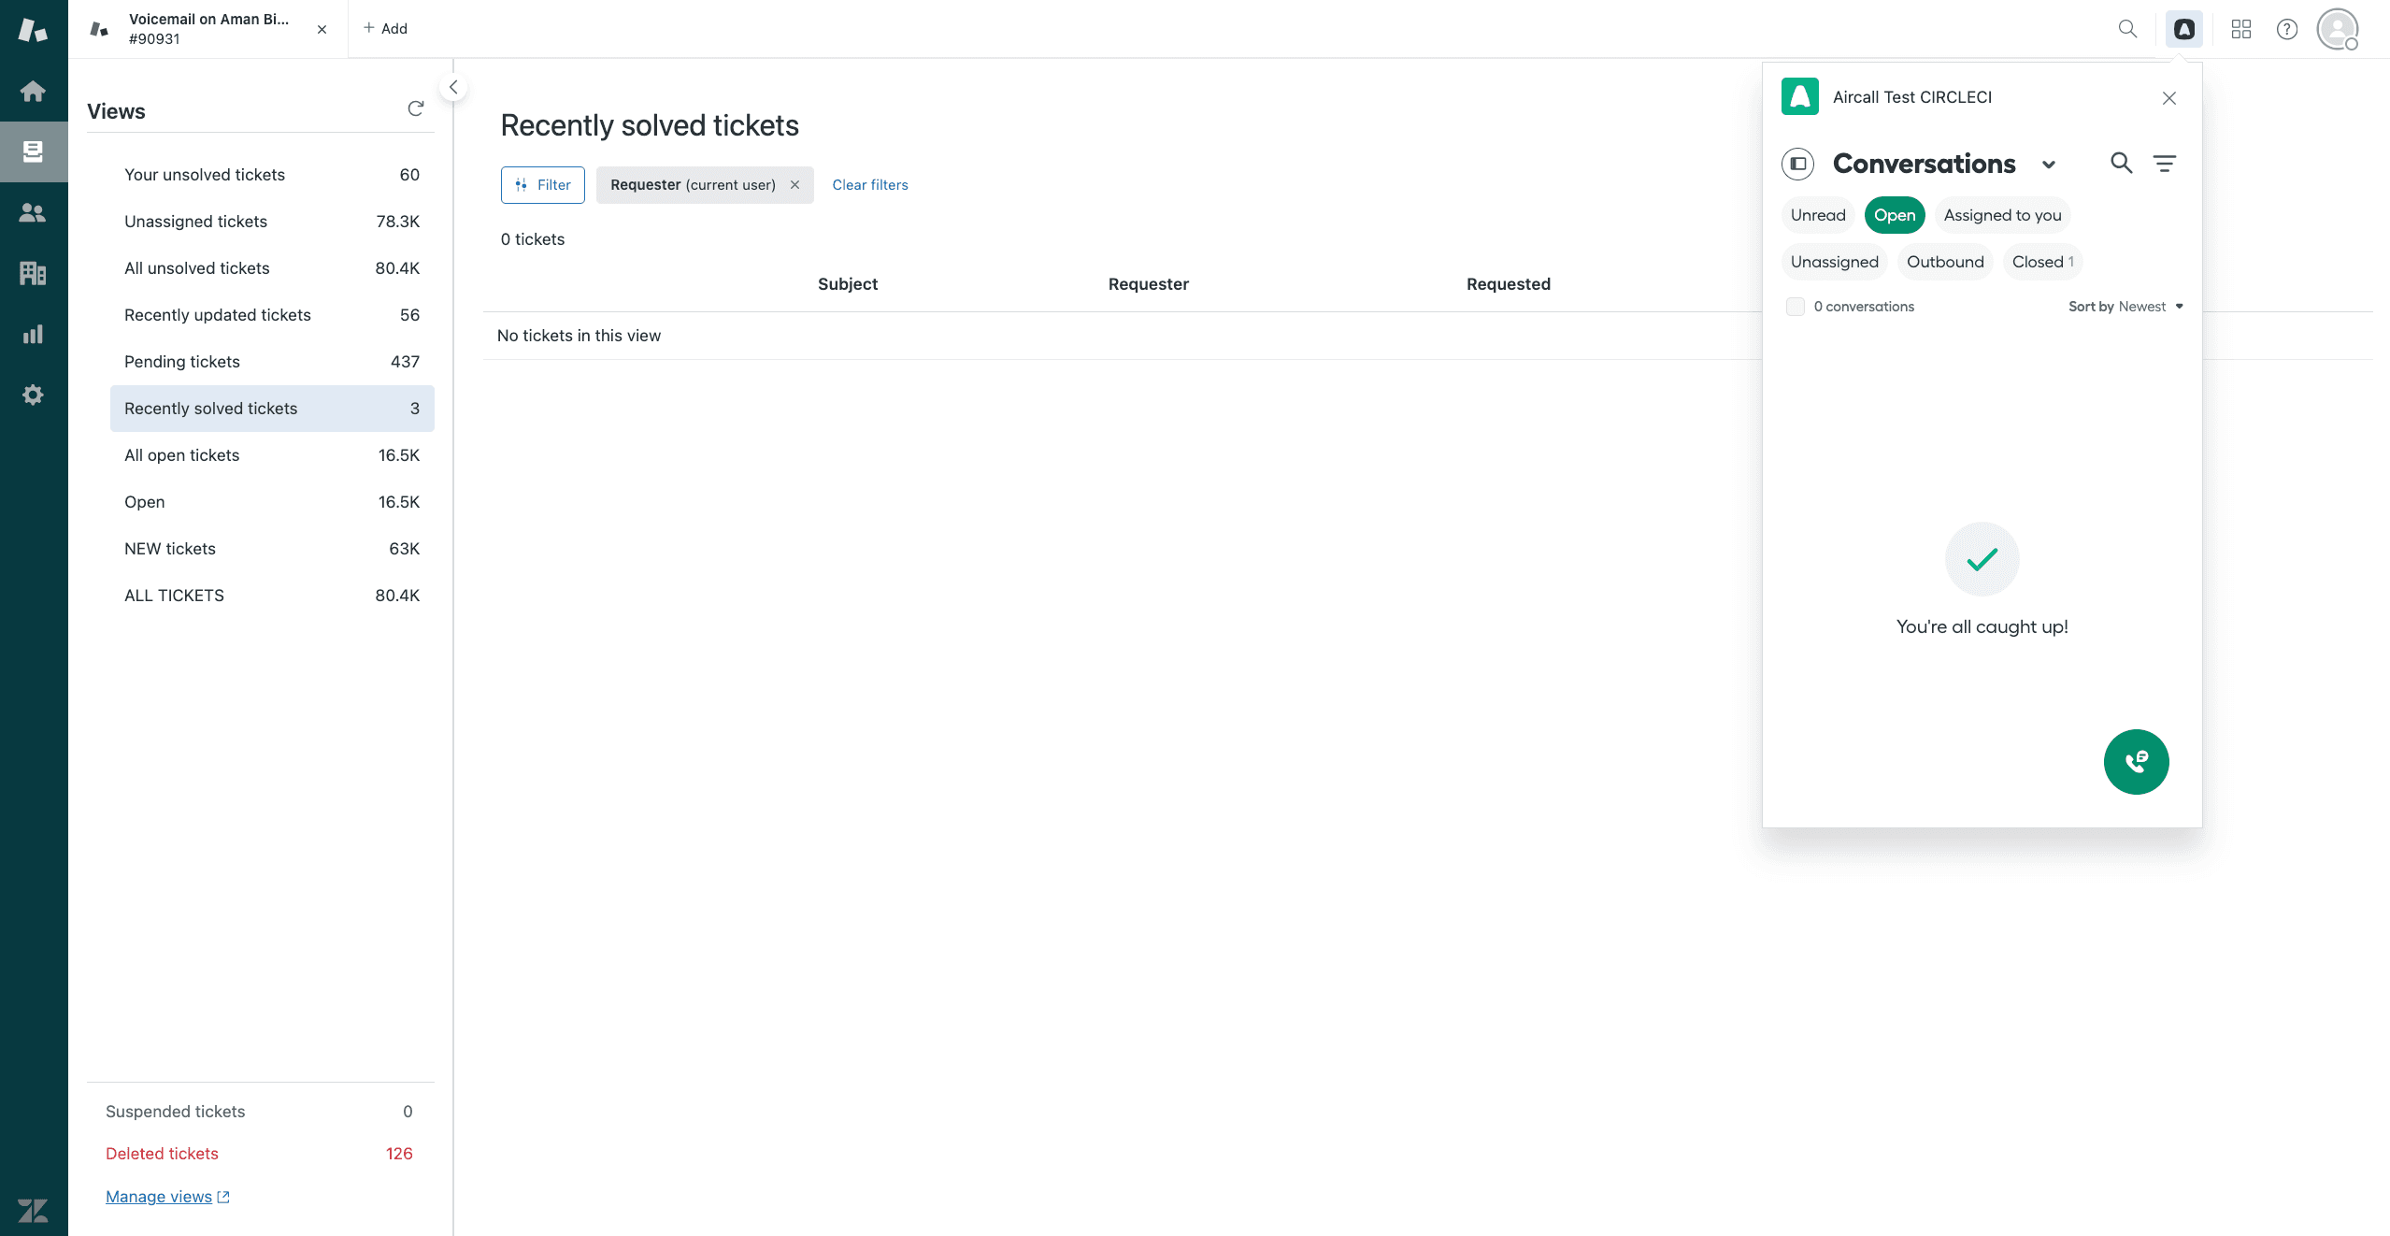
Task: Select the Deleted tickets view
Action: click(162, 1153)
